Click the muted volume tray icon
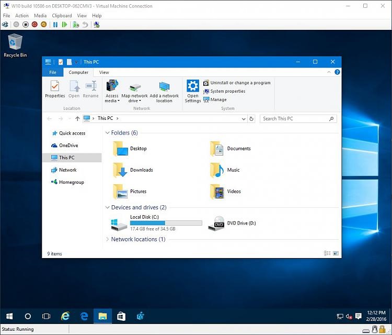This screenshot has width=392, height=335. 349,317
